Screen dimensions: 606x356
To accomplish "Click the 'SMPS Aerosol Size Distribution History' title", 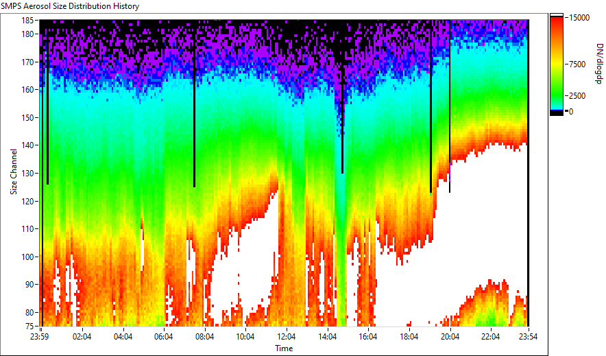I will tap(70, 6).
